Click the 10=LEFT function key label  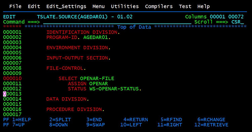pyautogui.click(x=131, y=125)
